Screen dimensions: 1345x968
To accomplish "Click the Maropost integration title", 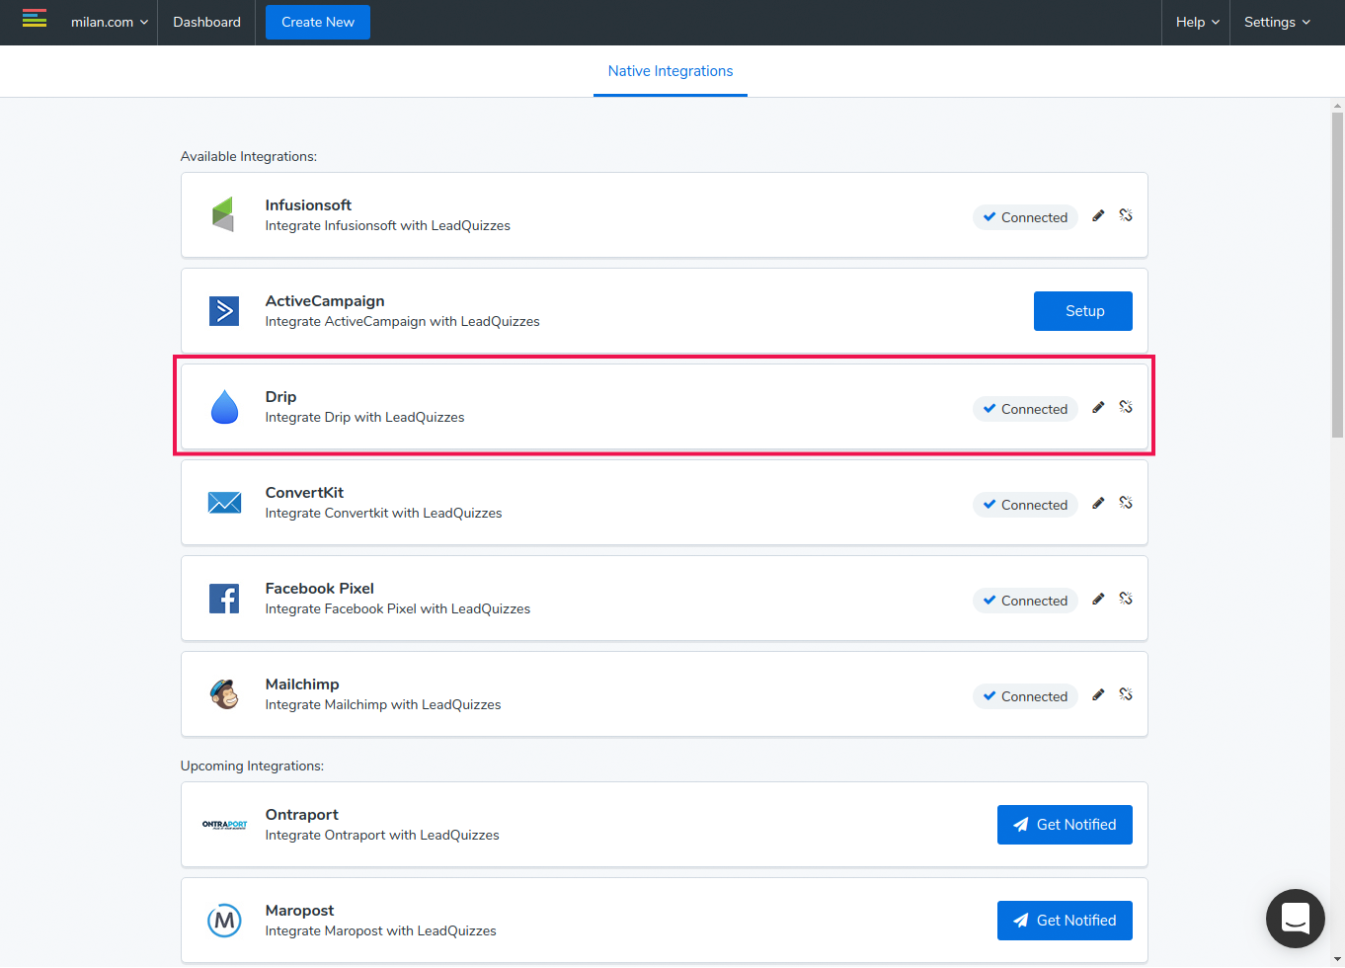I will (299, 911).
